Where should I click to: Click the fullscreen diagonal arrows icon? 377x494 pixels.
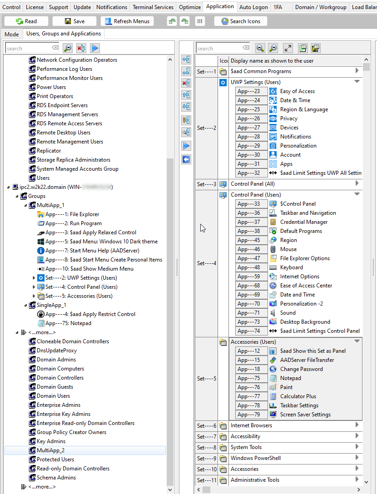pos(288,48)
